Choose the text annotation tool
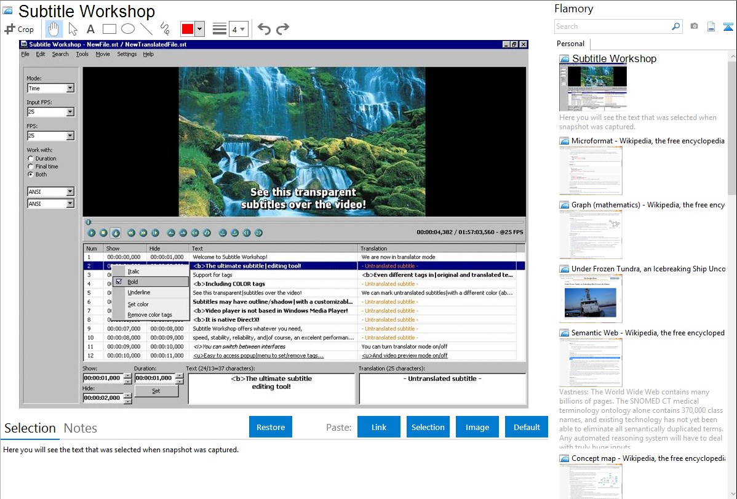The width and height of the screenshot is (737, 499). coord(90,29)
